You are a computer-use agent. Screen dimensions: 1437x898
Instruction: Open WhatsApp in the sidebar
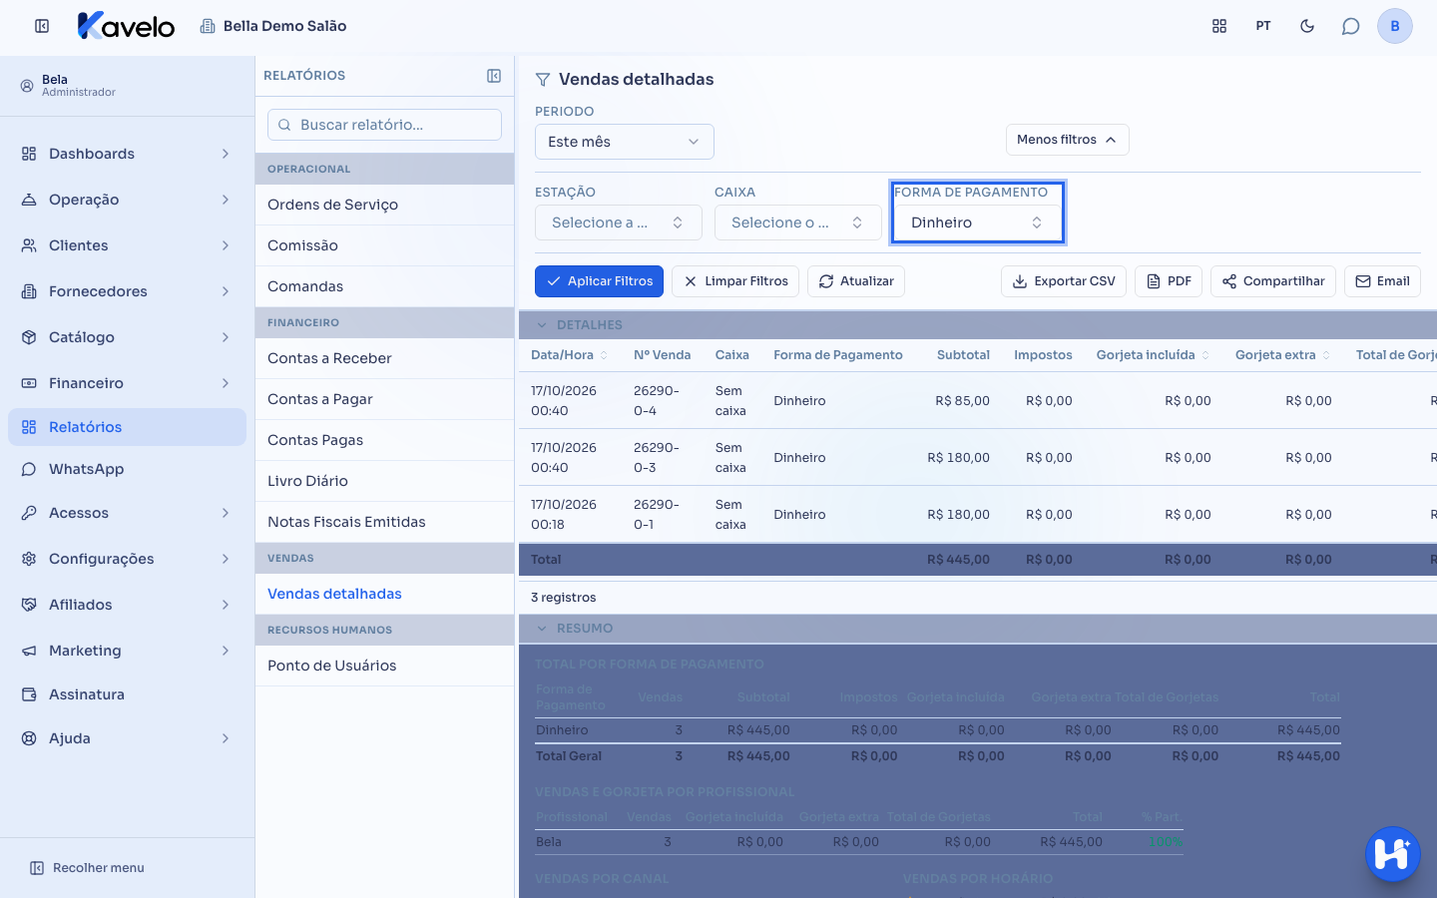click(x=127, y=469)
